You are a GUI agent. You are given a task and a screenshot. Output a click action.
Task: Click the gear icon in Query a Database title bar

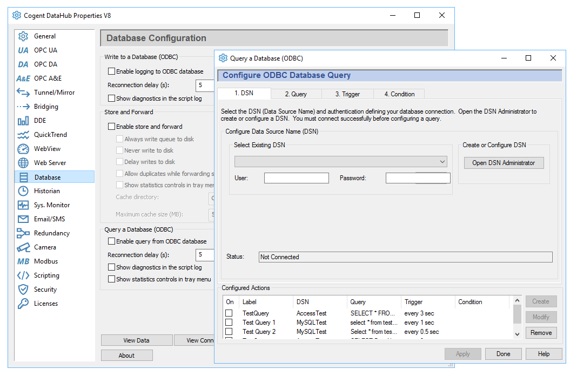[x=223, y=58]
